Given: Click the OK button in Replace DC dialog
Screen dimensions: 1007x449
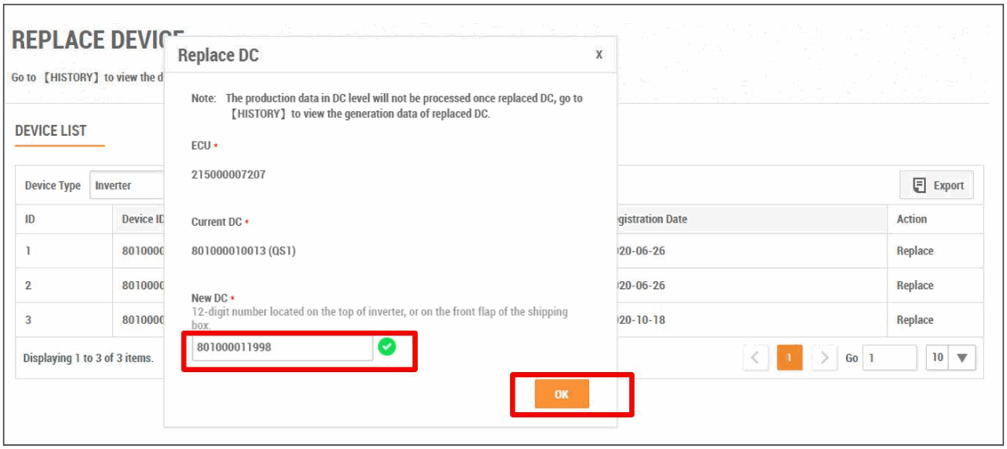Looking at the screenshot, I should pos(562,394).
